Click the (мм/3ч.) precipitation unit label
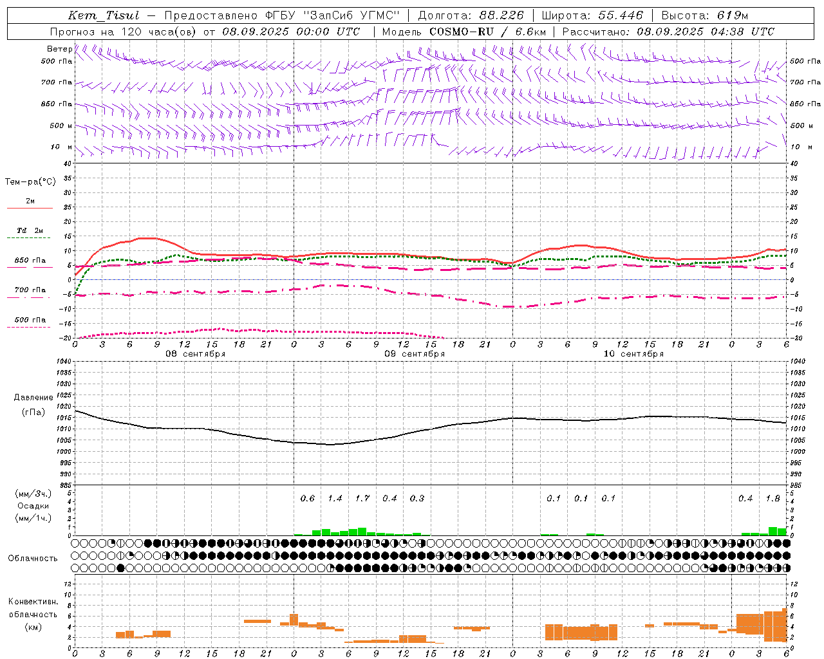This screenshot has height=659, width=824. pos(33,494)
